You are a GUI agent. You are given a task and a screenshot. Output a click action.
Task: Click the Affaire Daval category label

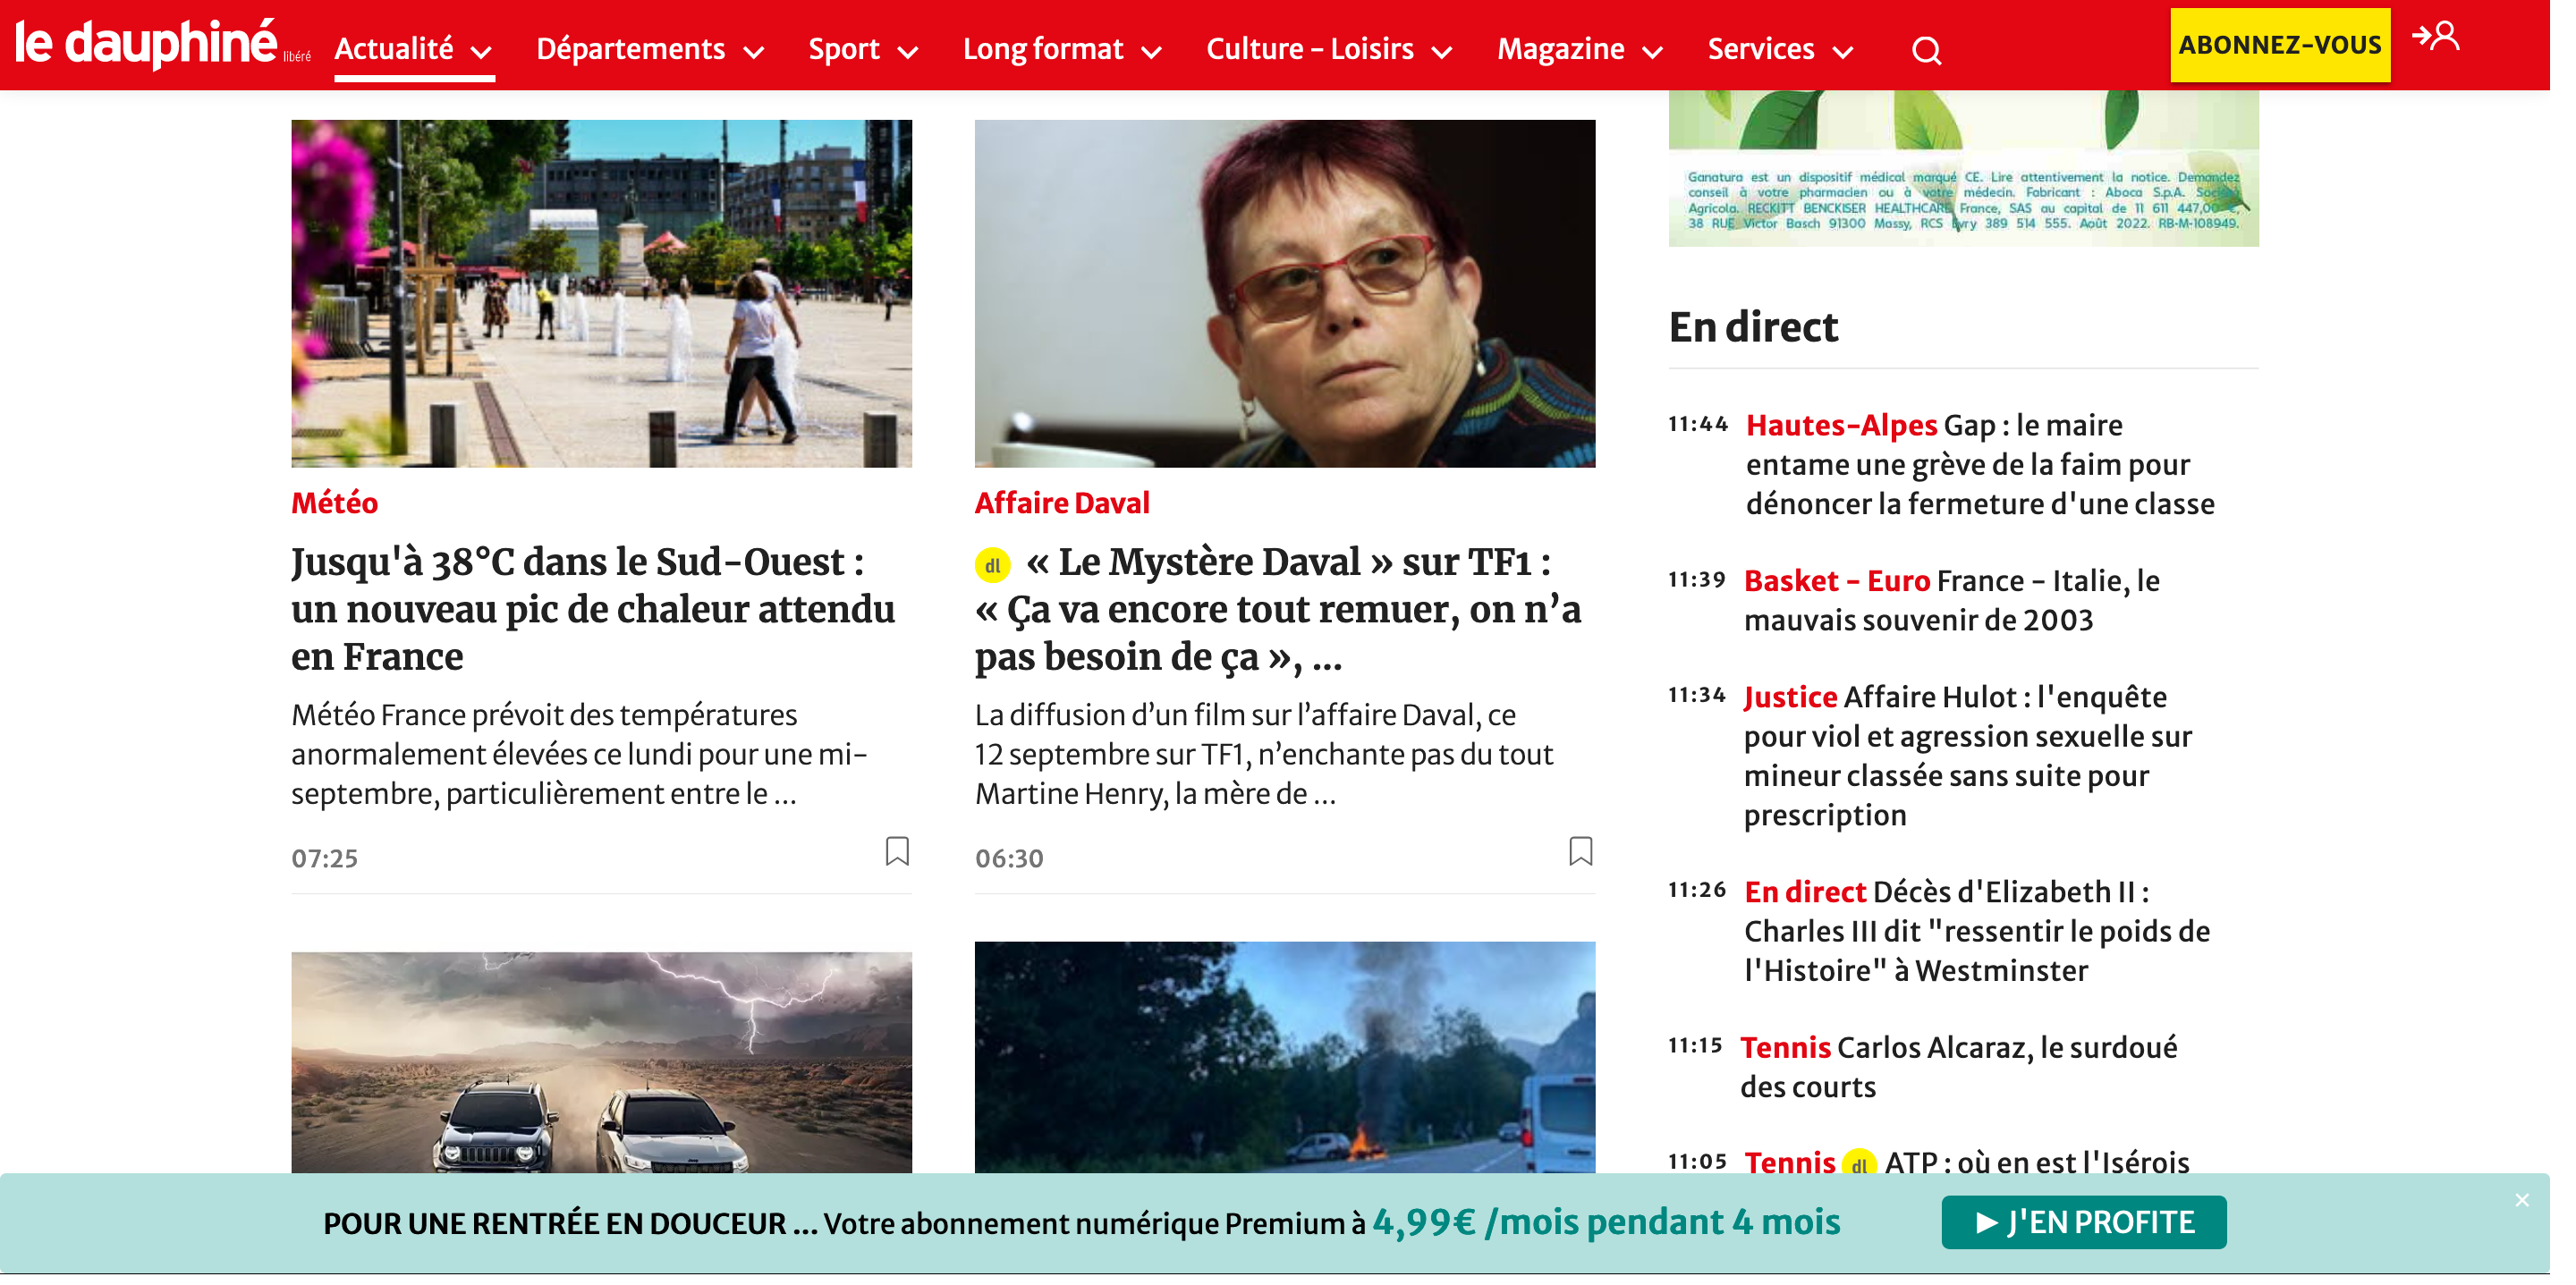[1062, 503]
